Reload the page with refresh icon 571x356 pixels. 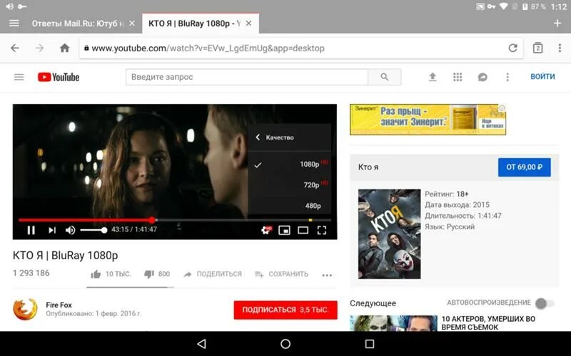tap(512, 48)
